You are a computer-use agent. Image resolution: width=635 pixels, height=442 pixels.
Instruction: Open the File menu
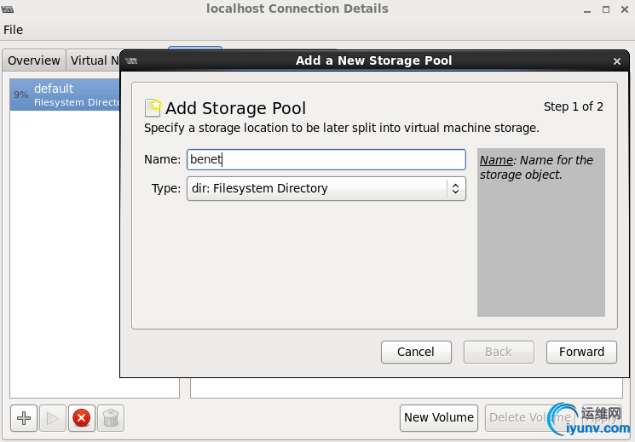(14, 30)
